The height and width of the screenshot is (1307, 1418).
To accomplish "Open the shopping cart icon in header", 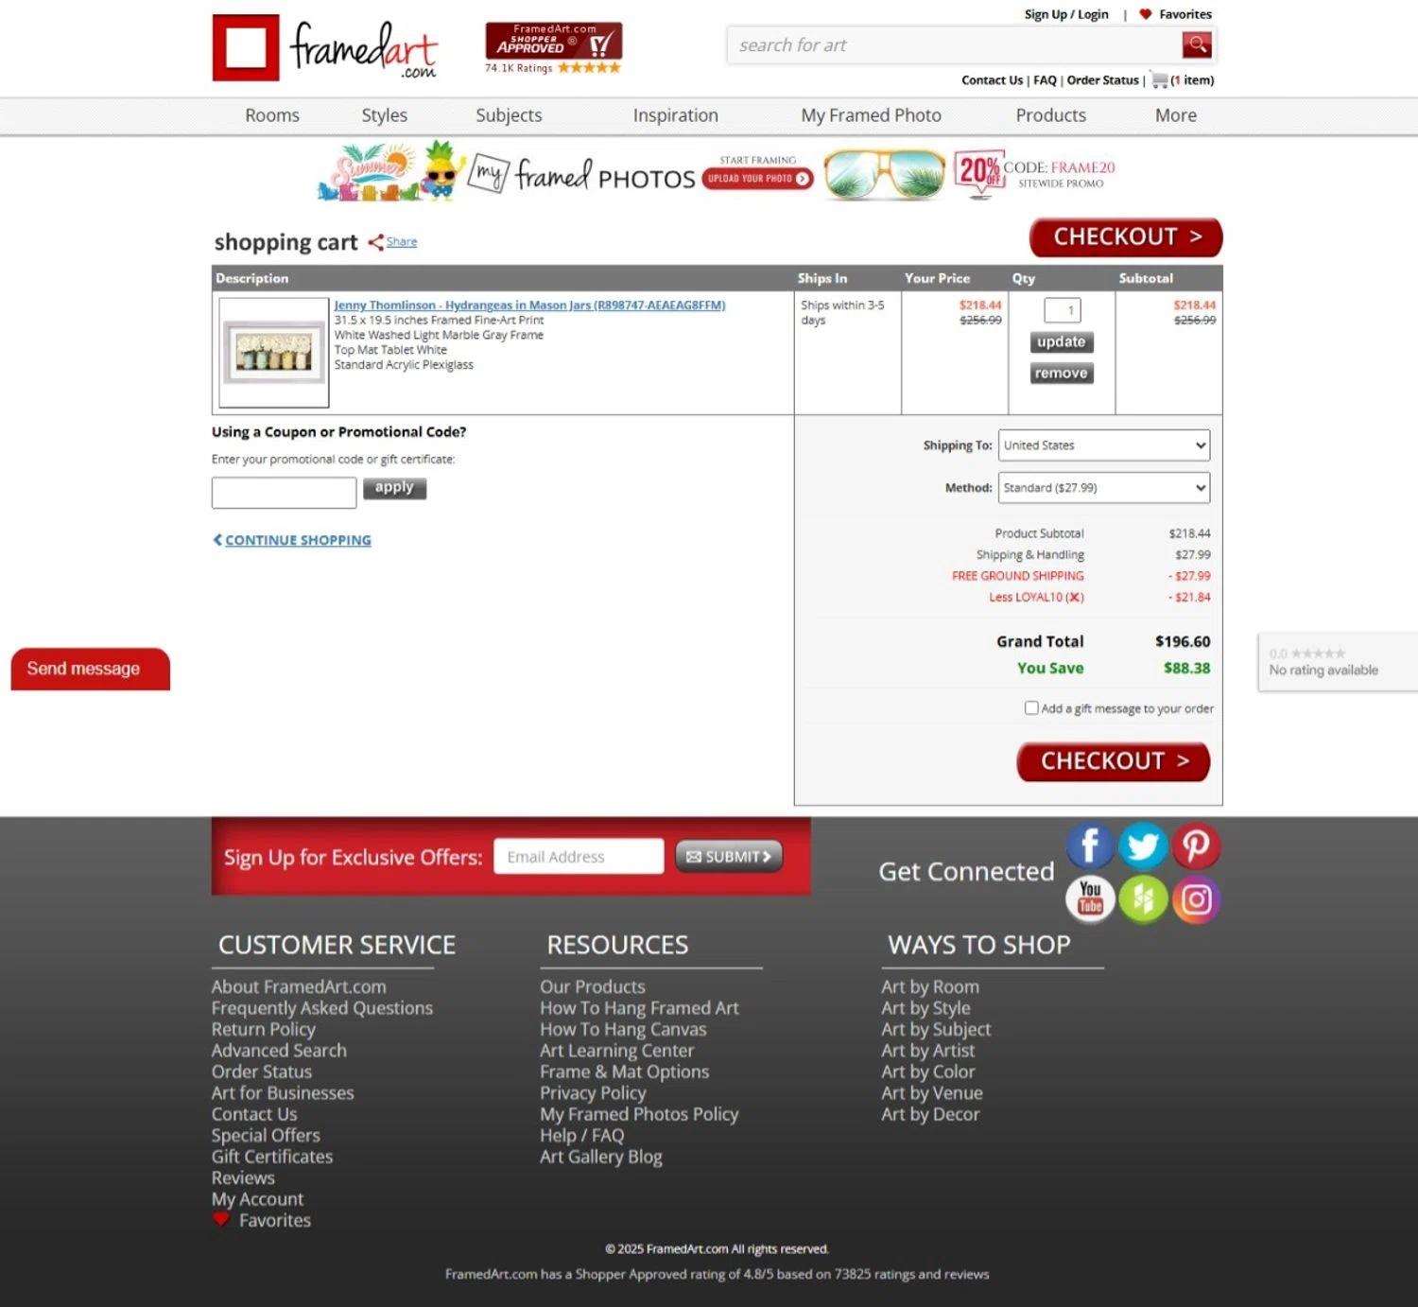I will coord(1159,80).
